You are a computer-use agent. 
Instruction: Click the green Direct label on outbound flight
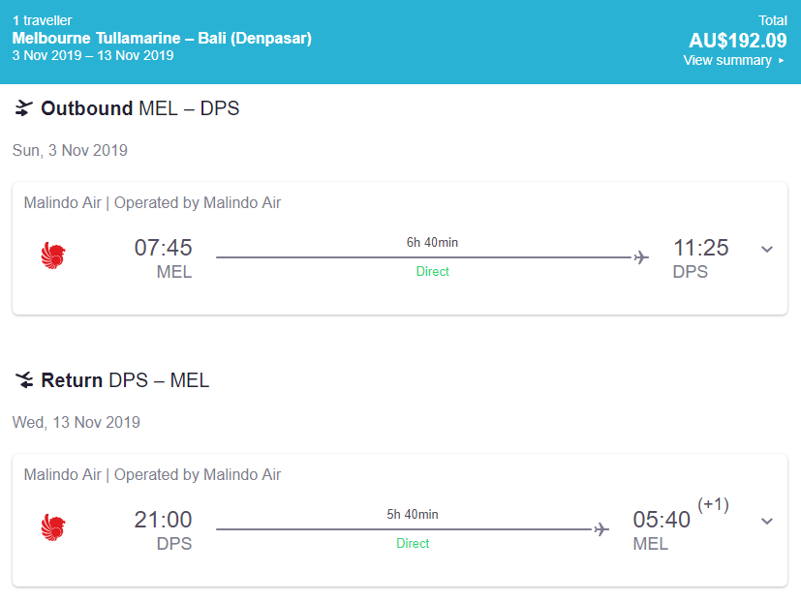click(x=433, y=272)
